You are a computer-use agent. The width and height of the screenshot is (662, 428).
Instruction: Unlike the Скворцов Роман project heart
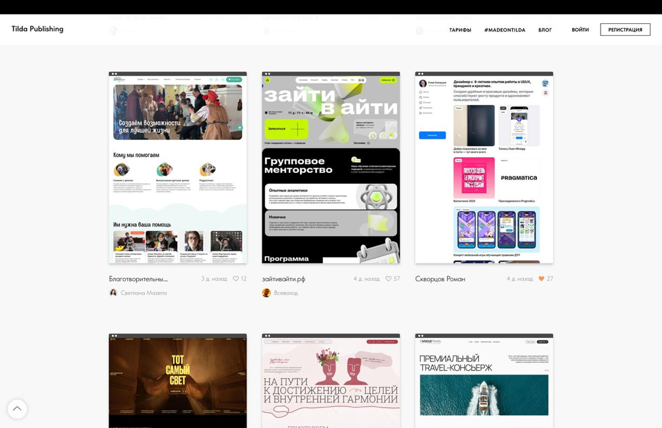541,279
